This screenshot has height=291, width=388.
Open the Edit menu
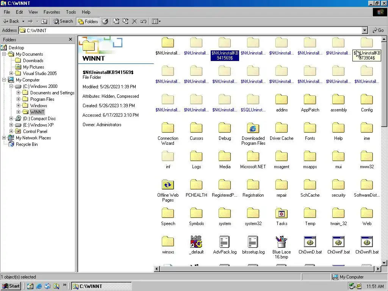click(19, 12)
